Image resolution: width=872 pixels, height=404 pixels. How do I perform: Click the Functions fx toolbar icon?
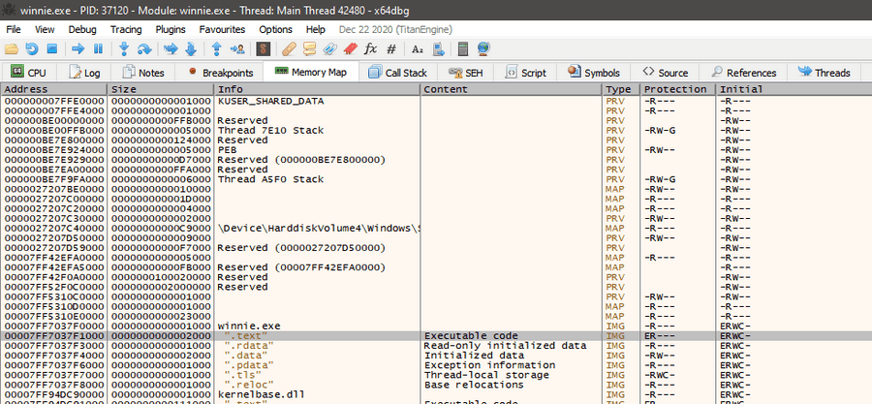370,48
